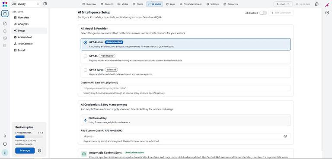This screenshot has height=159, width=332.
Task: Go to Content top tab
Action: tap(107, 4)
